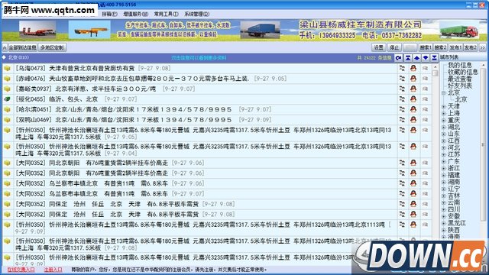The width and height of the screenshot is (489, 275).
Task: Click the QQ penguin icon in 双鸭山0469 row
Action: coord(413,120)
